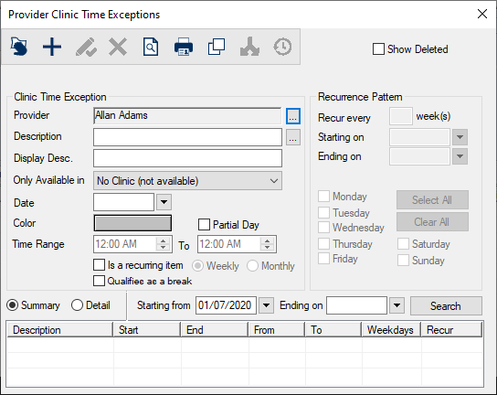Add a new clinic time exception

click(52, 47)
